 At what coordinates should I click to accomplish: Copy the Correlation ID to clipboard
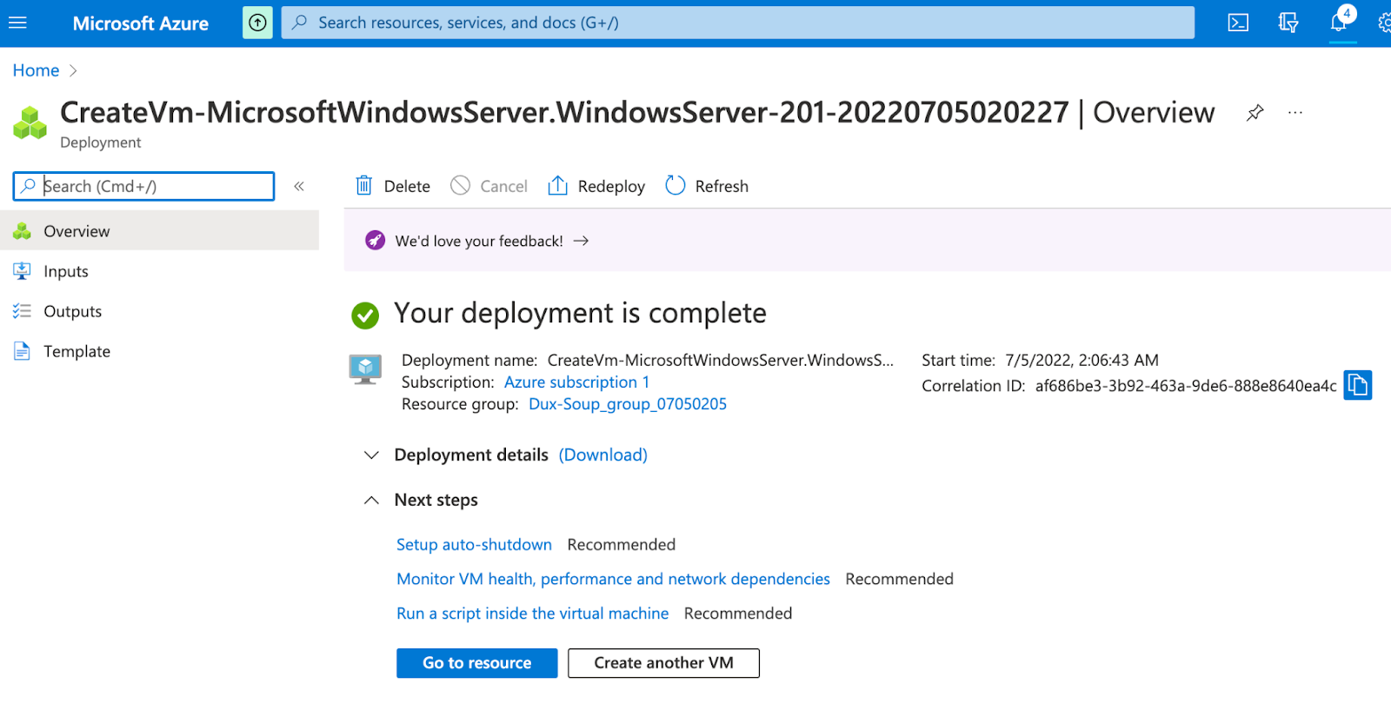1358,385
